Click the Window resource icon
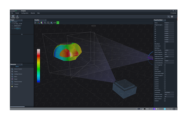The width and height of the screenshot is (185, 122). (x=12, y=87)
